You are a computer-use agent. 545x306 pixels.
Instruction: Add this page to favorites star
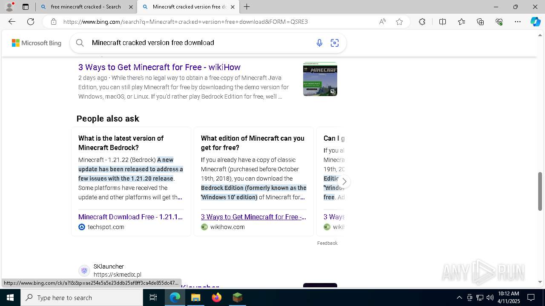point(399,22)
